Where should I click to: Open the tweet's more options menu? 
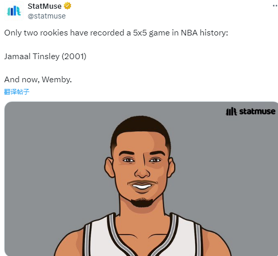[x=275, y=6]
